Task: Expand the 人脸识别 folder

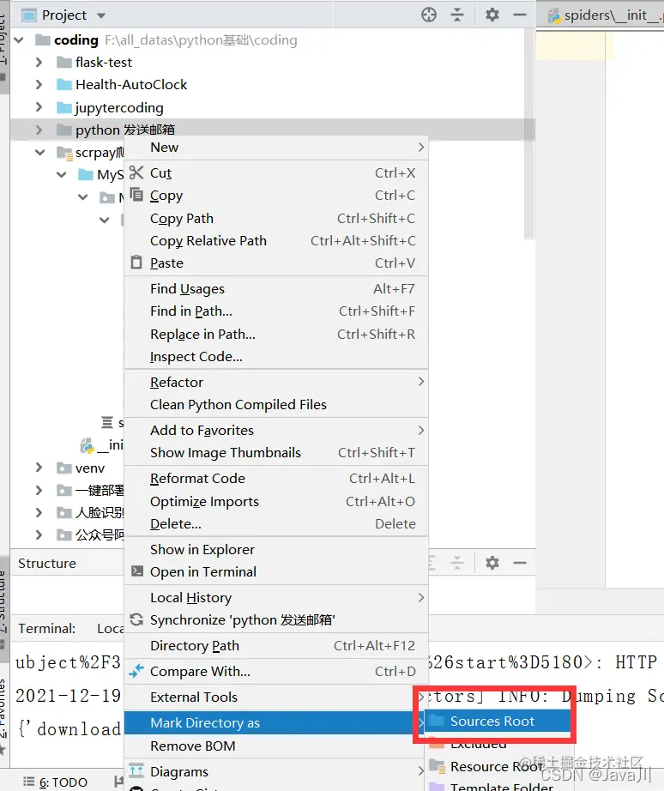Action: [x=39, y=512]
